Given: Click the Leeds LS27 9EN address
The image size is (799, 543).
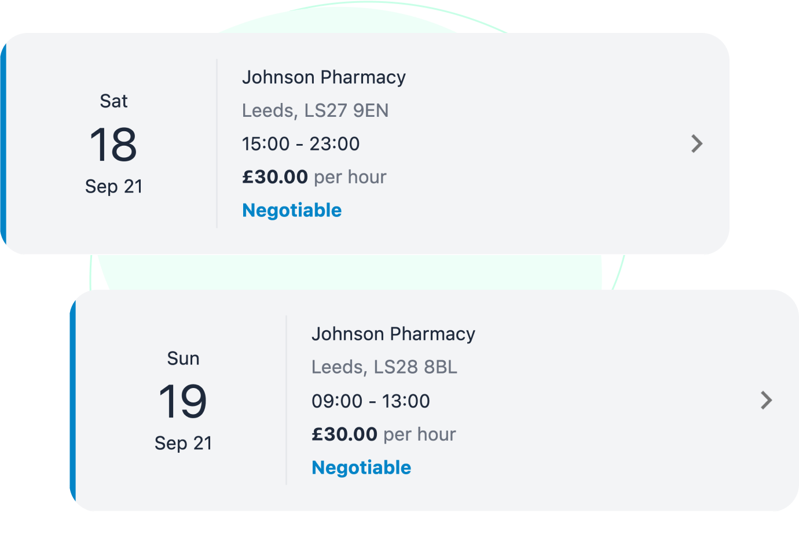Looking at the screenshot, I should coord(315,110).
